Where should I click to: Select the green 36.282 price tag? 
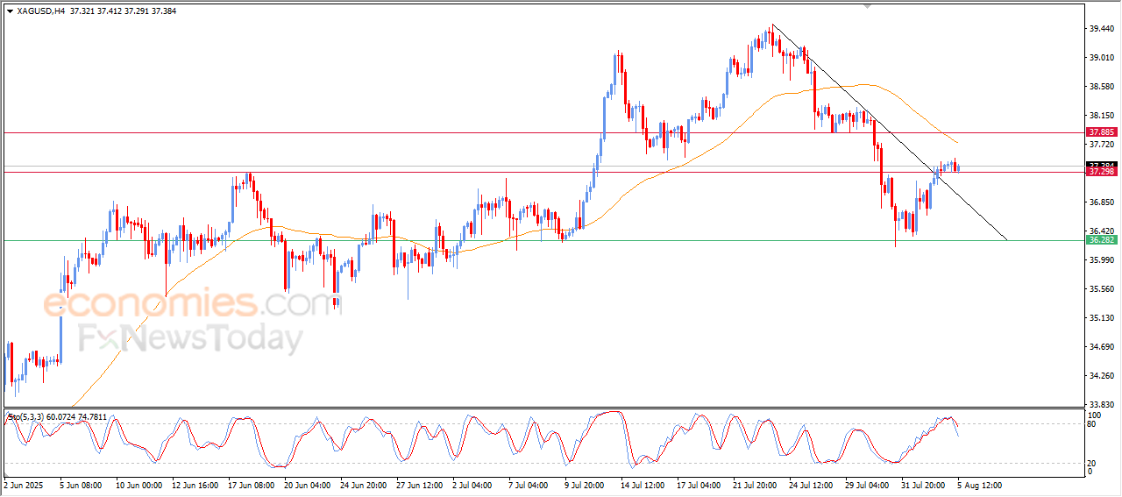click(x=1100, y=240)
